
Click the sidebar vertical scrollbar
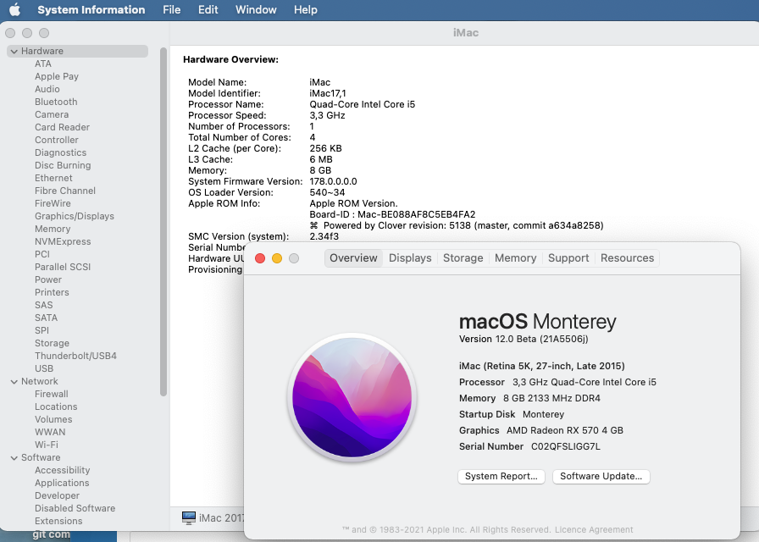163,222
